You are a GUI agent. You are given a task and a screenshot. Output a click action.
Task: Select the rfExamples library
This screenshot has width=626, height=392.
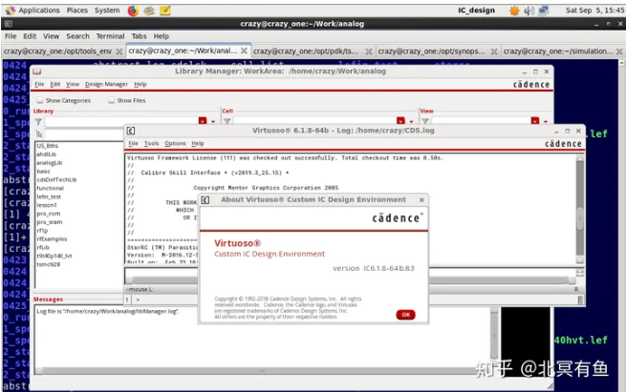pos(52,239)
